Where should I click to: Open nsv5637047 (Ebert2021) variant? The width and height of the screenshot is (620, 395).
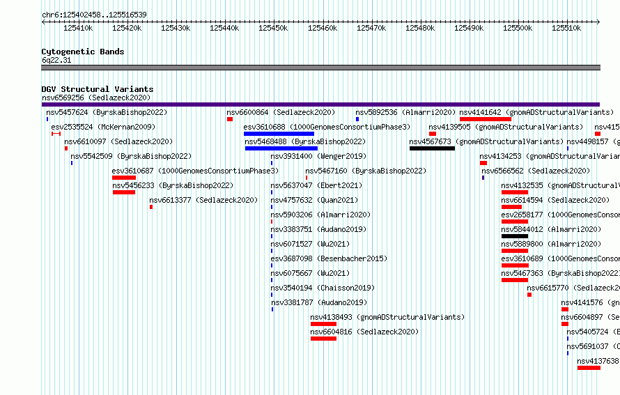[x=317, y=185]
